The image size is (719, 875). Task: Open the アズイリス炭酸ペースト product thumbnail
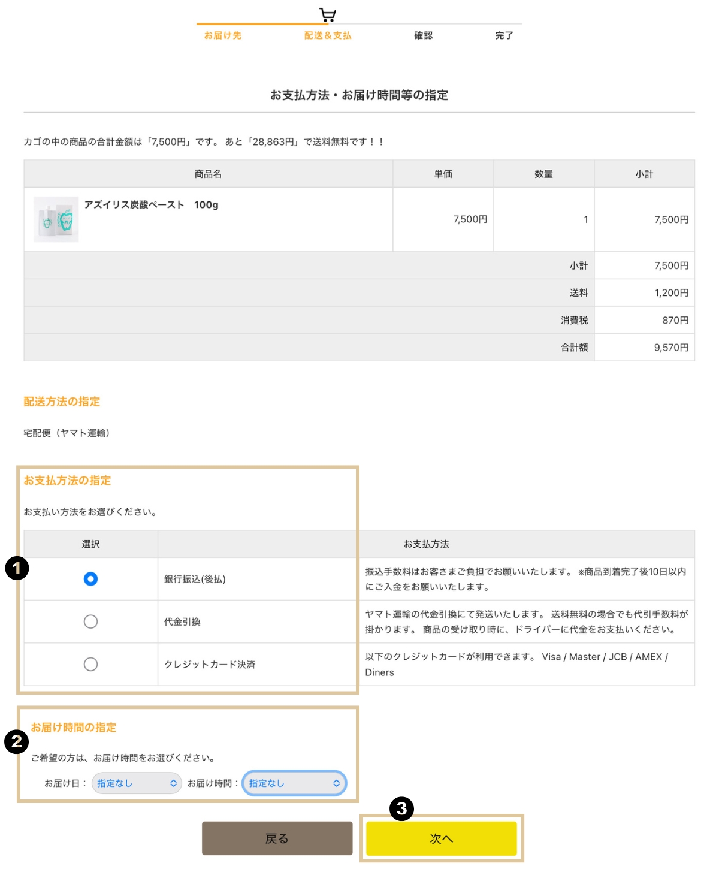[x=56, y=219]
